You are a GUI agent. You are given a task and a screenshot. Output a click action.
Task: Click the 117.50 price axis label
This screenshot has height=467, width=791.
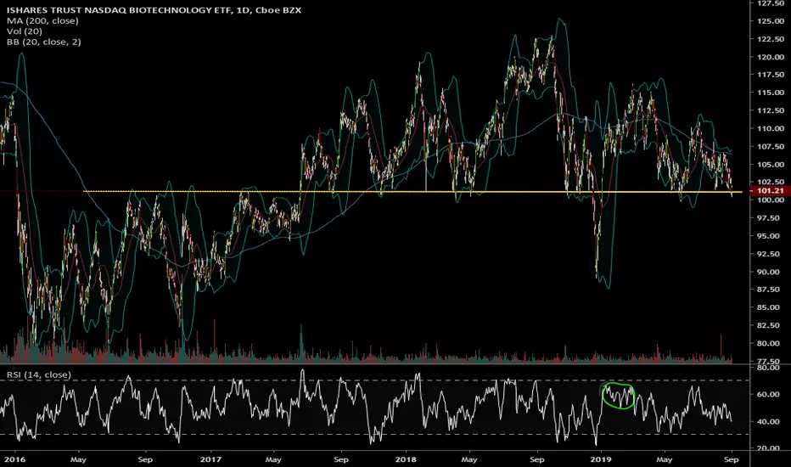[770, 74]
